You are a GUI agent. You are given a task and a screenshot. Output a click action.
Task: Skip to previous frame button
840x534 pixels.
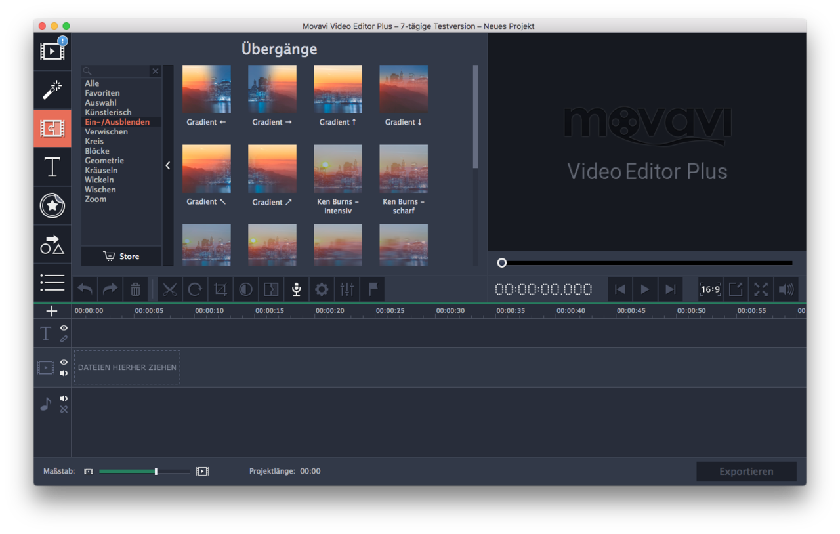coord(619,289)
